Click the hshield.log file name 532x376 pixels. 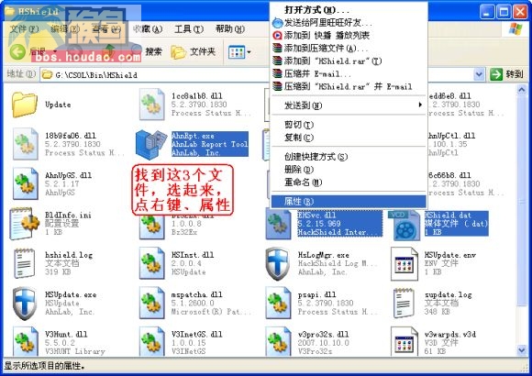tap(69, 255)
